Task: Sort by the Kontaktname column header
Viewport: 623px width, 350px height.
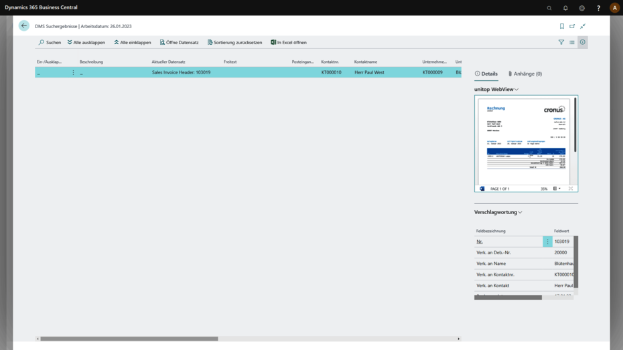Action: click(366, 62)
